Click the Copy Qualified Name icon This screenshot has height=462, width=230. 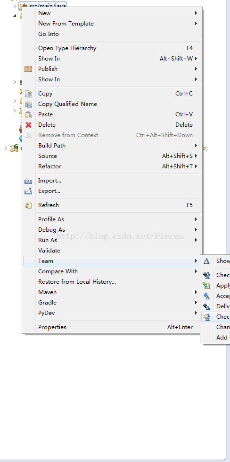[x=28, y=104]
